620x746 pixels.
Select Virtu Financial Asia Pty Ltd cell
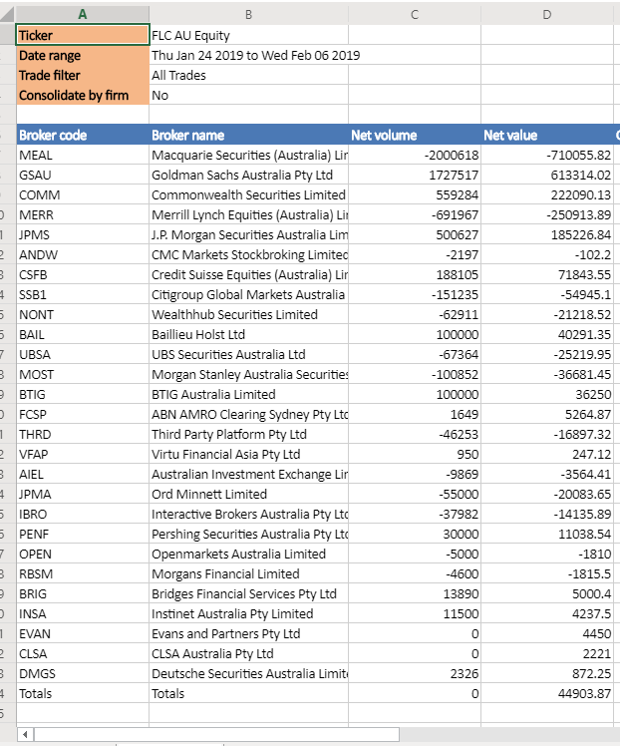[x=248, y=455]
